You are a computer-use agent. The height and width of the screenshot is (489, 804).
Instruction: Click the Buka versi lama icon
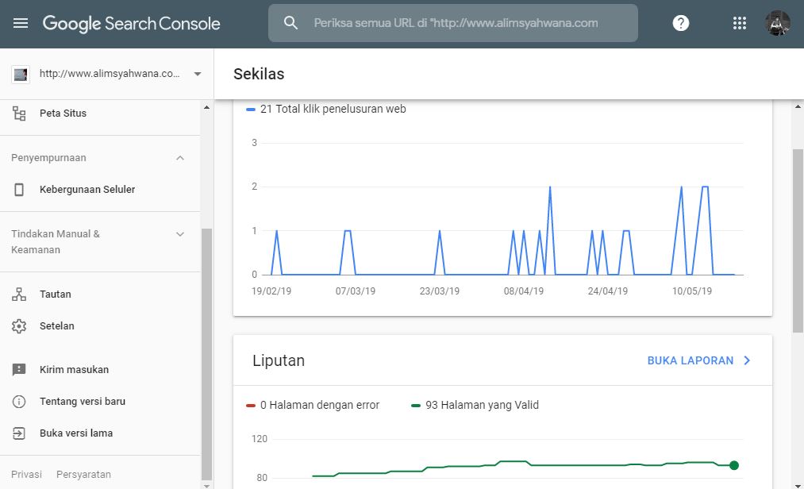pyautogui.click(x=20, y=433)
